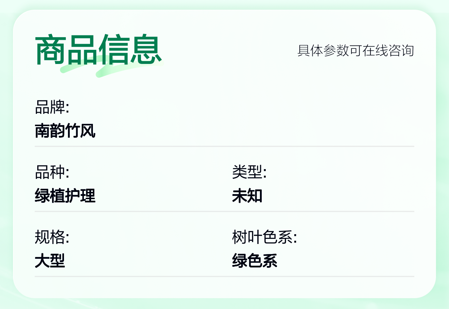The width and height of the screenshot is (449, 309).
Task: Select the brand name 南韵竹风
Action: point(65,131)
